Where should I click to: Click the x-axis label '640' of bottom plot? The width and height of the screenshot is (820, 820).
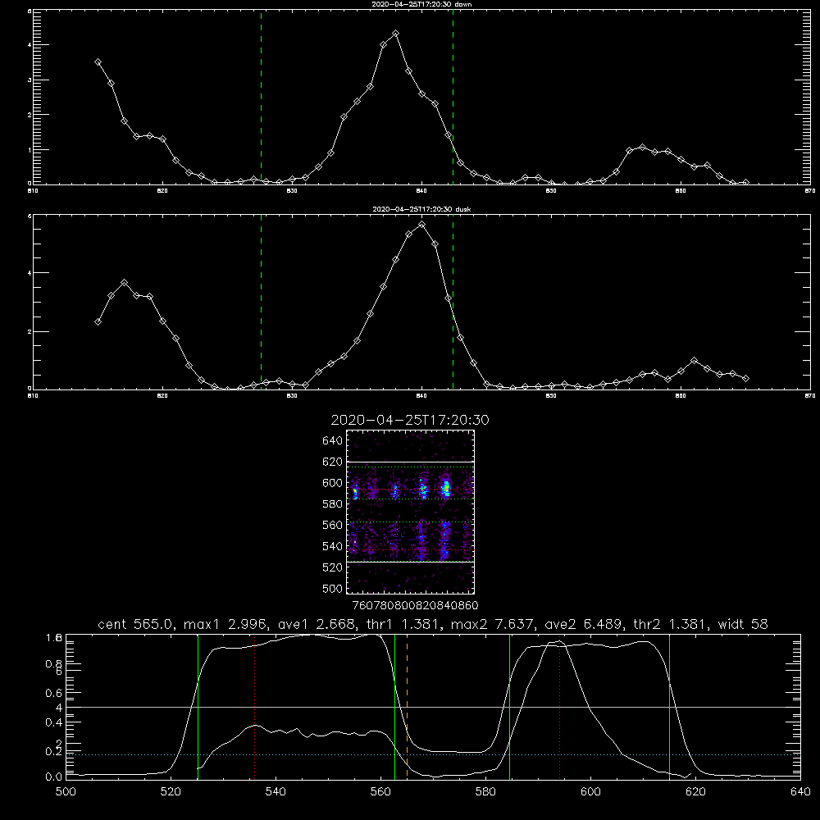coord(800,792)
